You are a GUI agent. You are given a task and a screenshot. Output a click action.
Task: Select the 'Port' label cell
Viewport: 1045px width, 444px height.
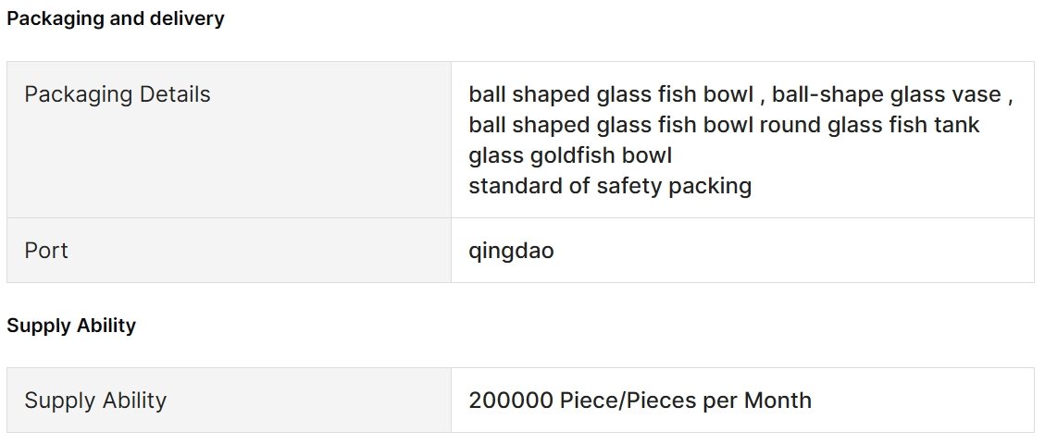click(x=230, y=251)
